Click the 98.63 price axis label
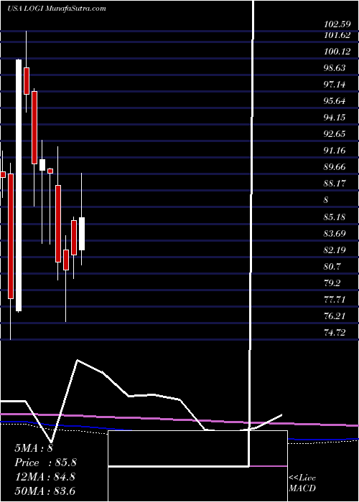Image resolution: width=359 pixels, height=502 pixels. click(335, 68)
